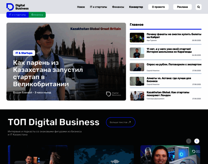Open carousel card with woman and gaming PC
The height and width of the screenshot is (164, 208).
pyautogui.click(x=170, y=155)
